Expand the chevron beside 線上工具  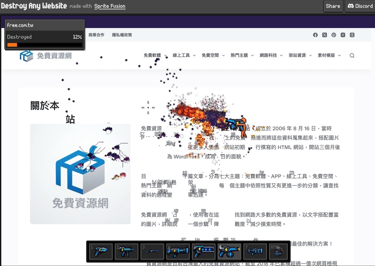click(x=194, y=56)
